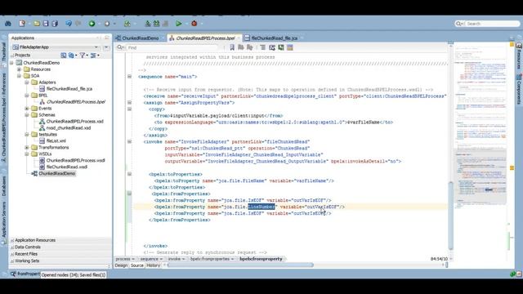Collapse the SOA folder node
Screen dimensions: 523x294
coord(20,76)
